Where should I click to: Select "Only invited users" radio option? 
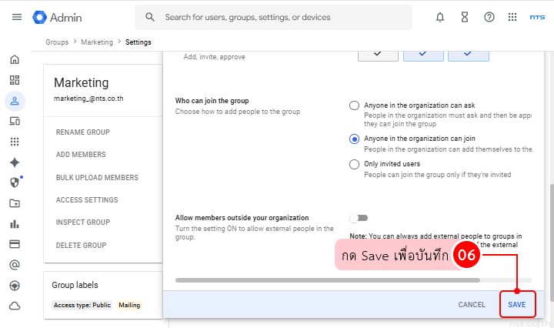point(354,164)
